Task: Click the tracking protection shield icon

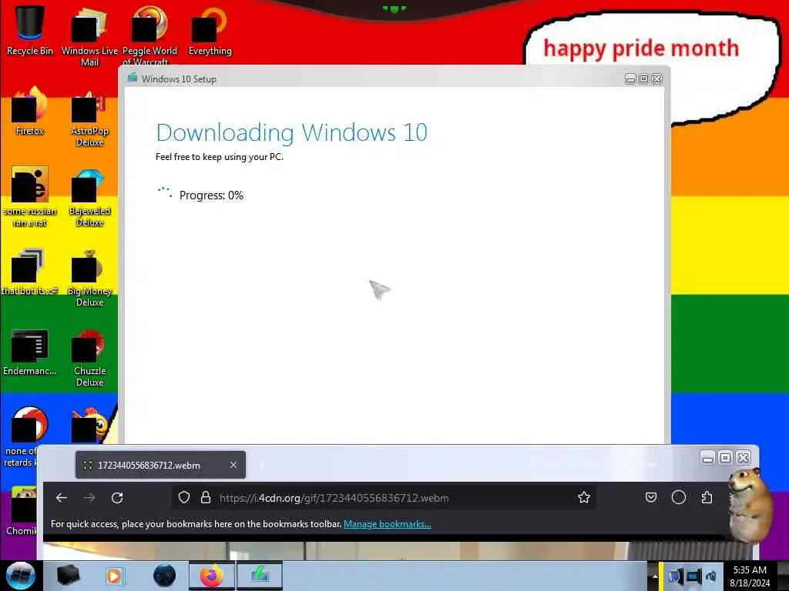Action: (184, 498)
